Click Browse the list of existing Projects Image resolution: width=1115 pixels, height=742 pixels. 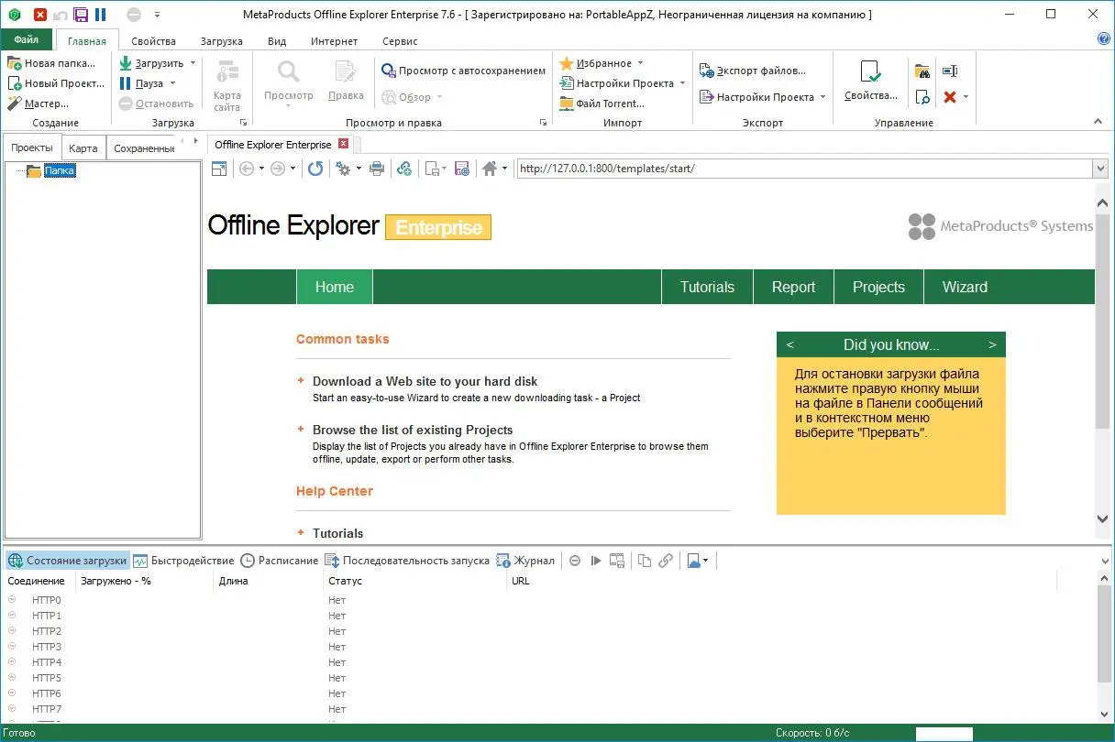pos(413,430)
